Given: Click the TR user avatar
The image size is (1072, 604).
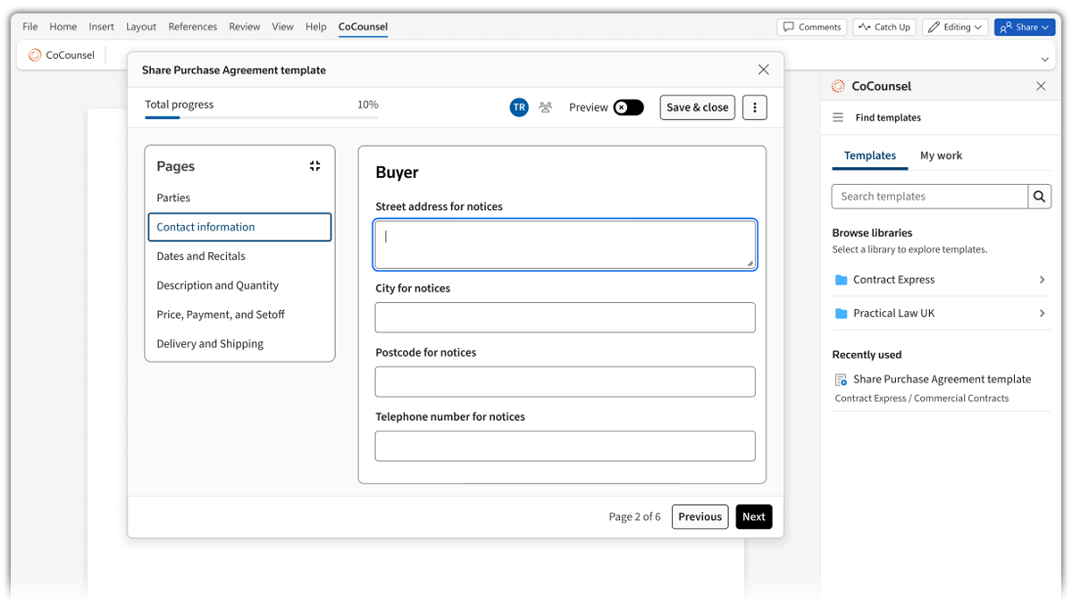Looking at the screenshot, I should pyautogui.click(x=519, y=107).
